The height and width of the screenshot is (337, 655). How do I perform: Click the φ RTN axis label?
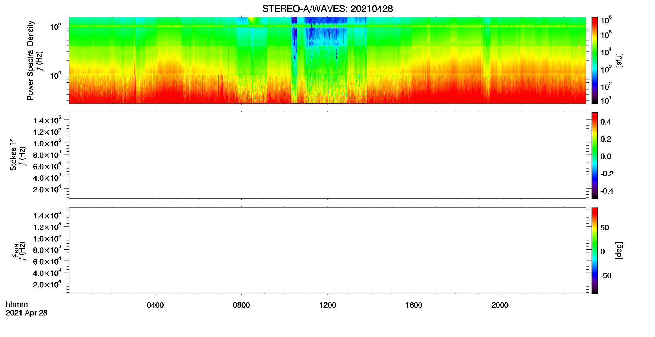[x=14, y=251]
